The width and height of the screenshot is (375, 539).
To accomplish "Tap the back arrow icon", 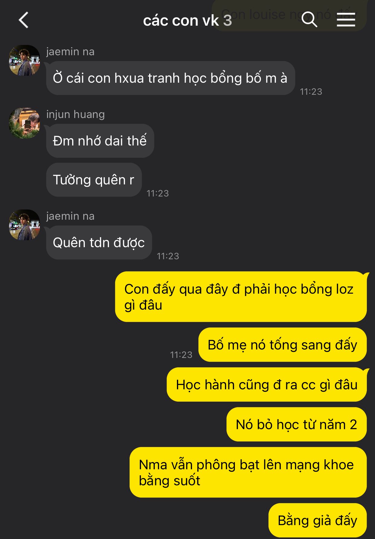I will pos(24,20).
